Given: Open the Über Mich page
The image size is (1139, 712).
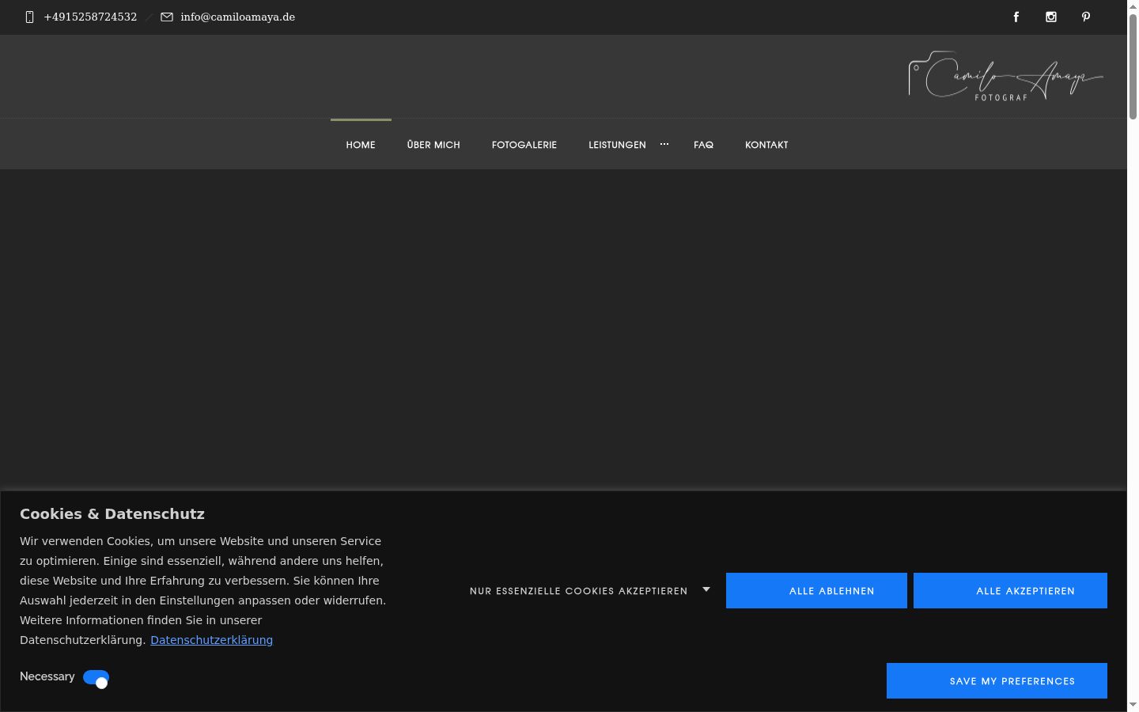Looking at the screenshot, I should (x=433, y=145).
